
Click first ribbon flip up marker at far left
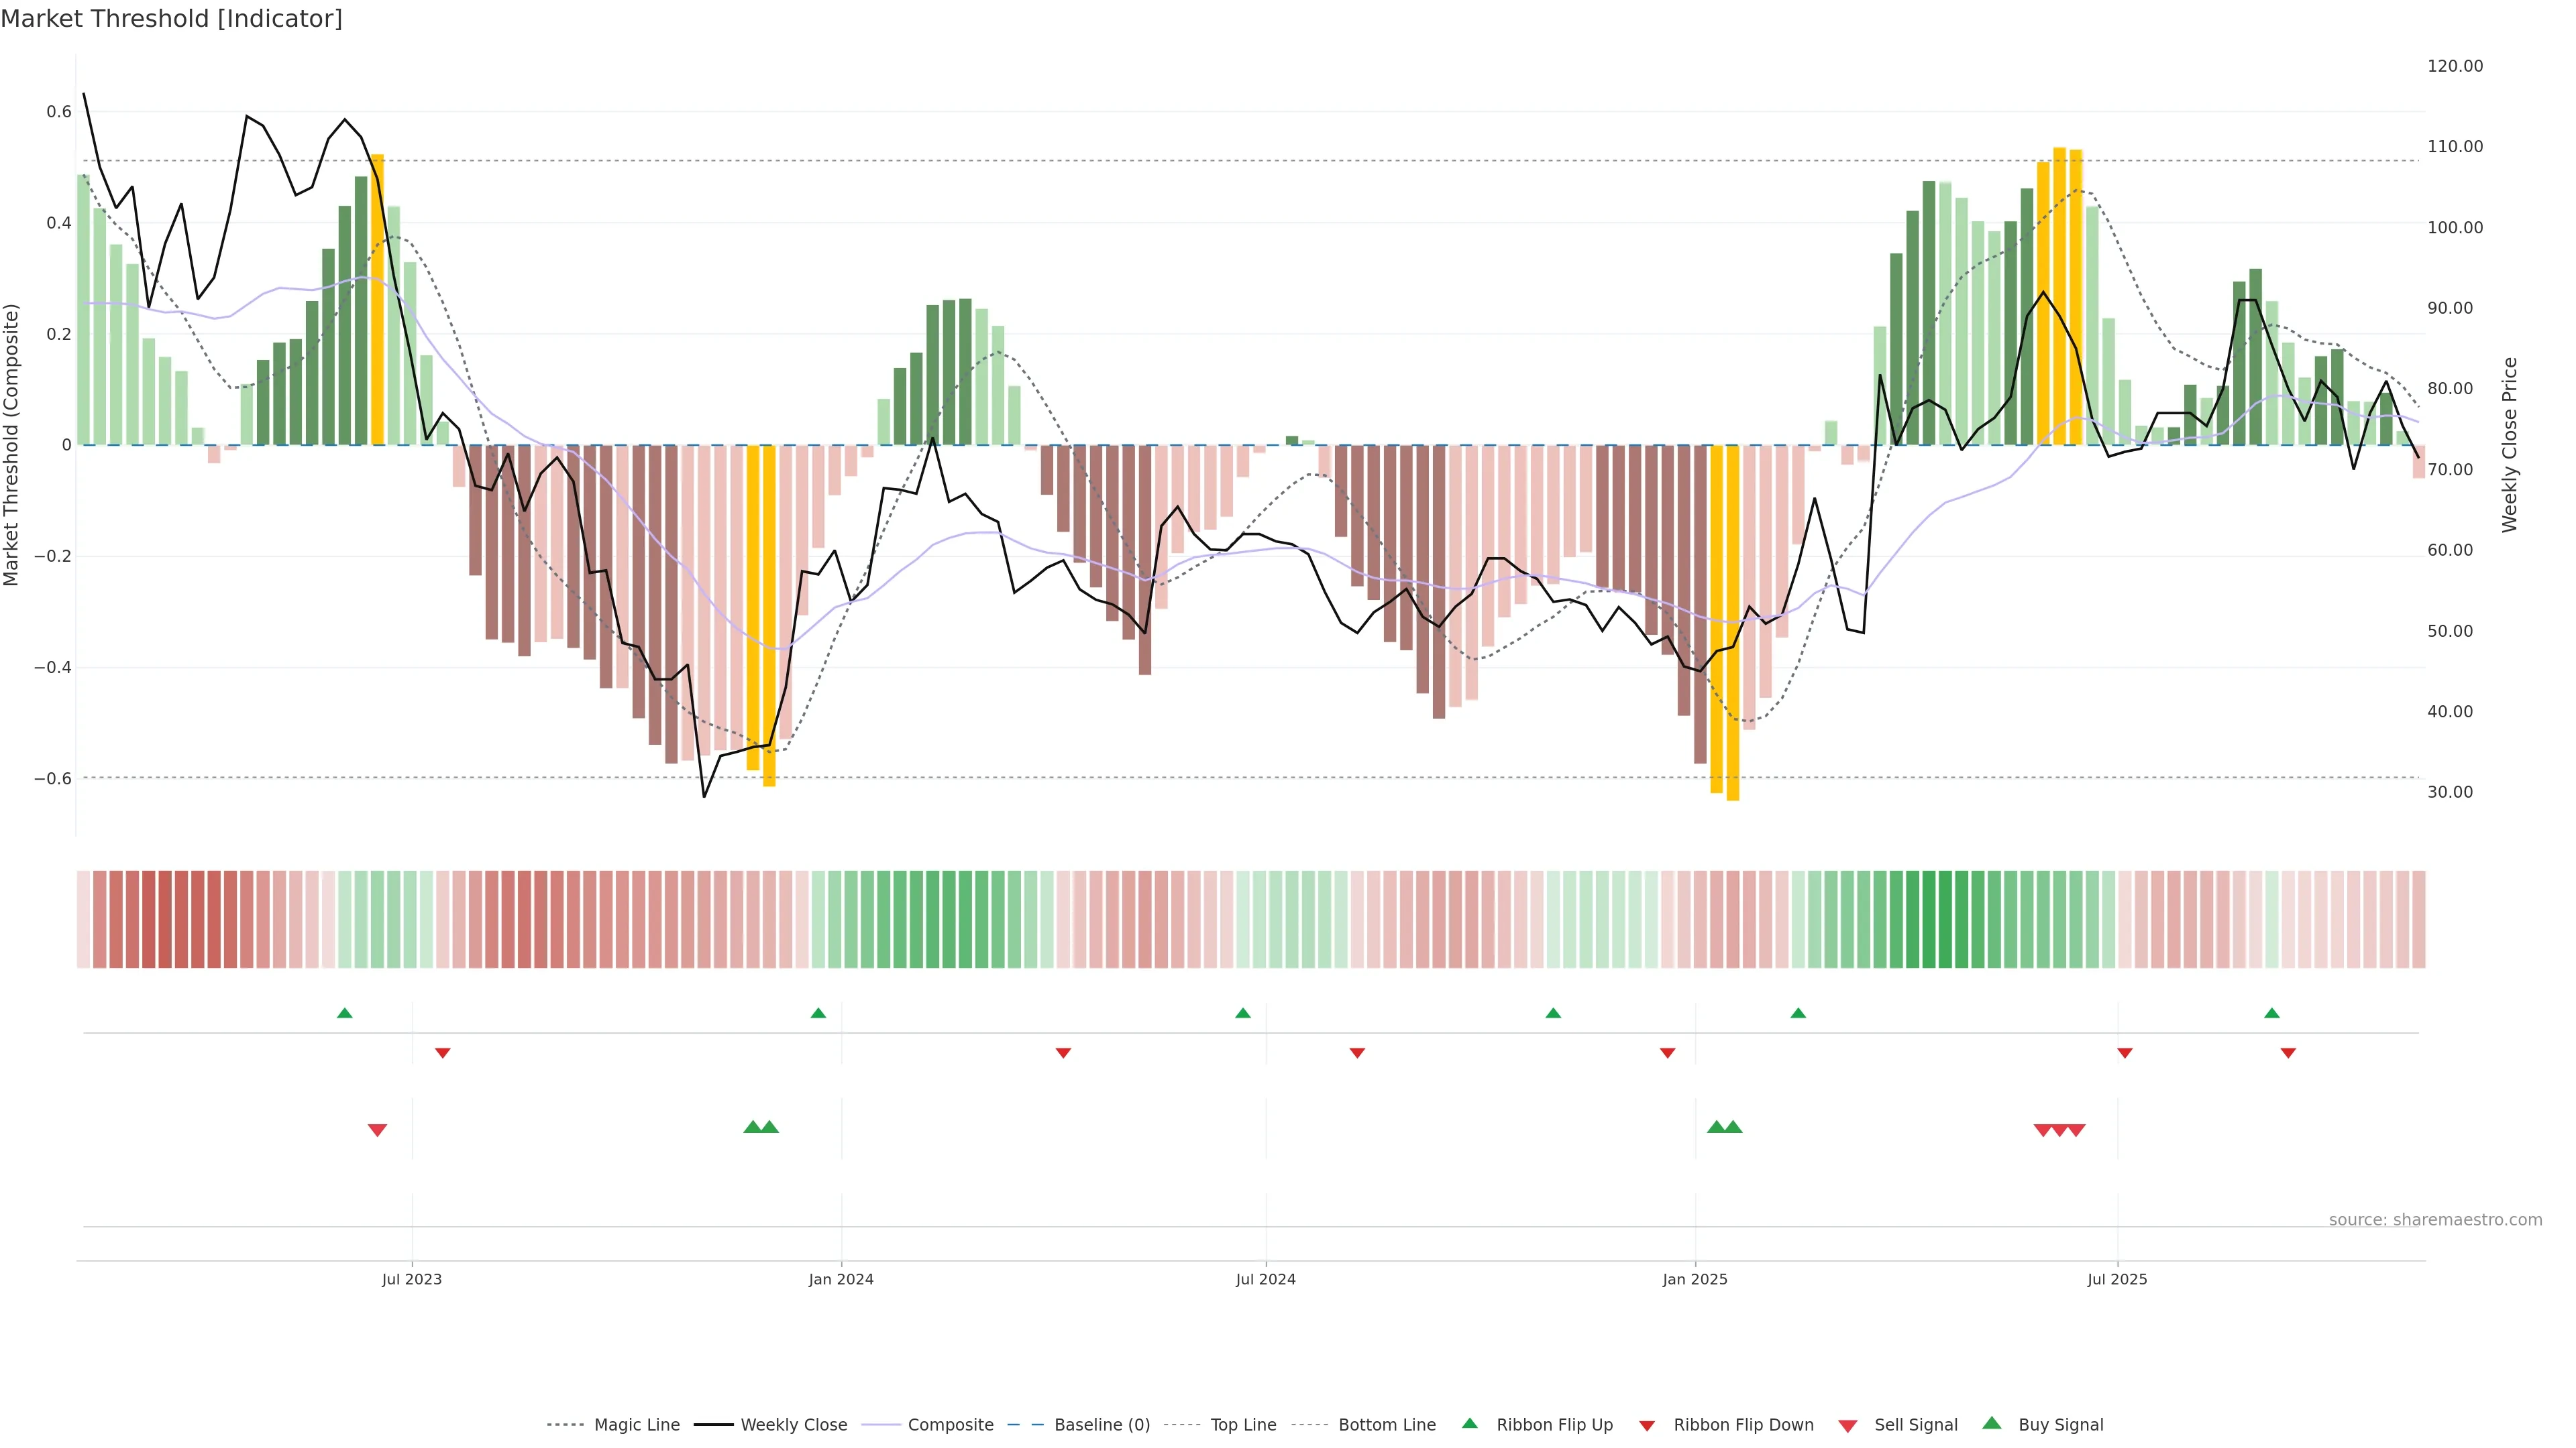click(x=345, y=1014)
